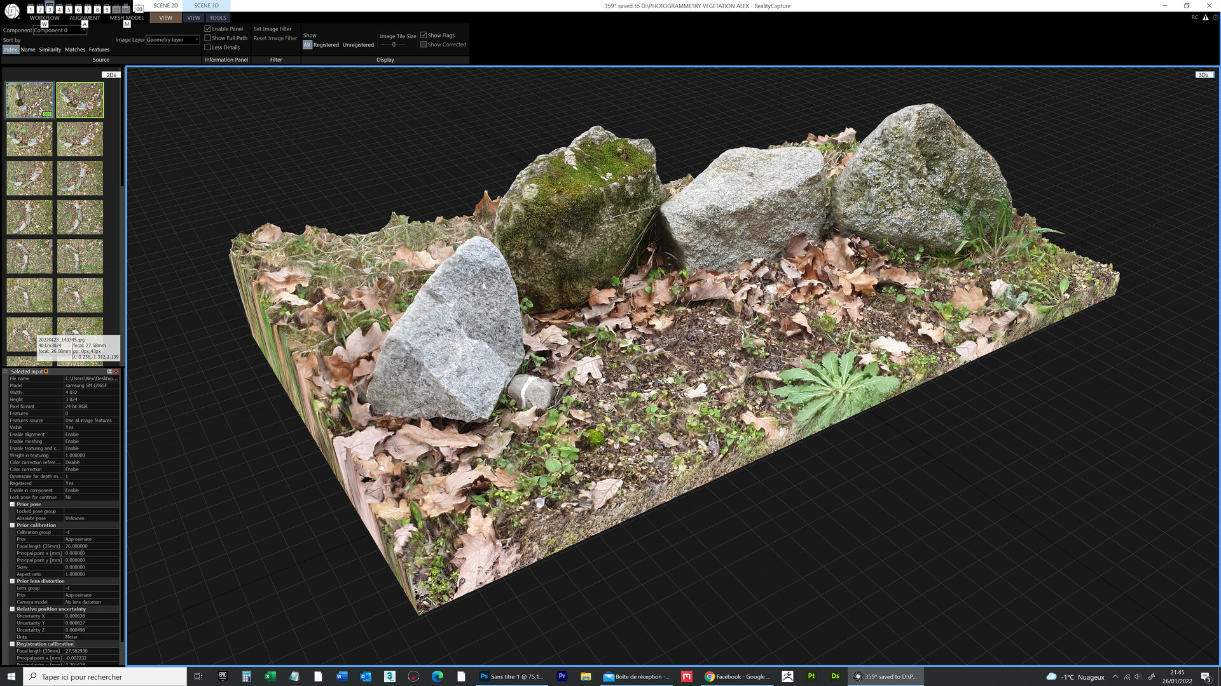
Task: Show only Registered images
Action: (x=326, y=44)
